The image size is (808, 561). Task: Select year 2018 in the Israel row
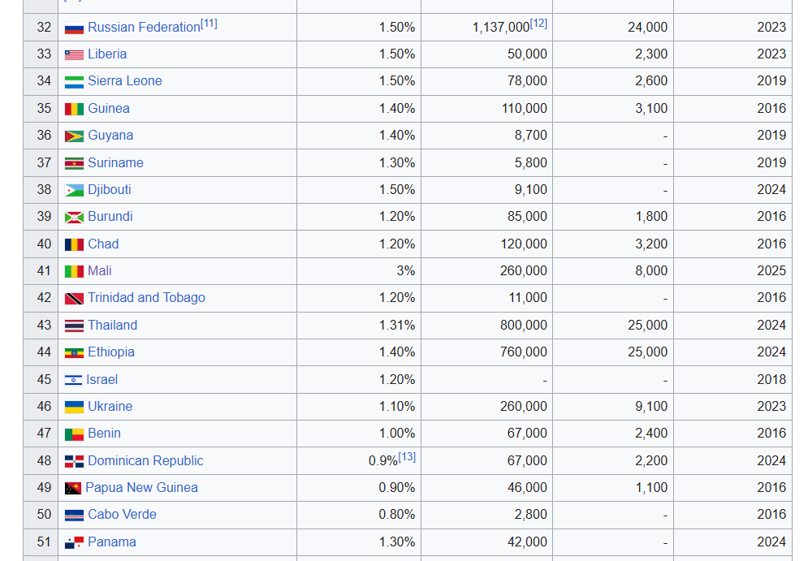point(771,380)
